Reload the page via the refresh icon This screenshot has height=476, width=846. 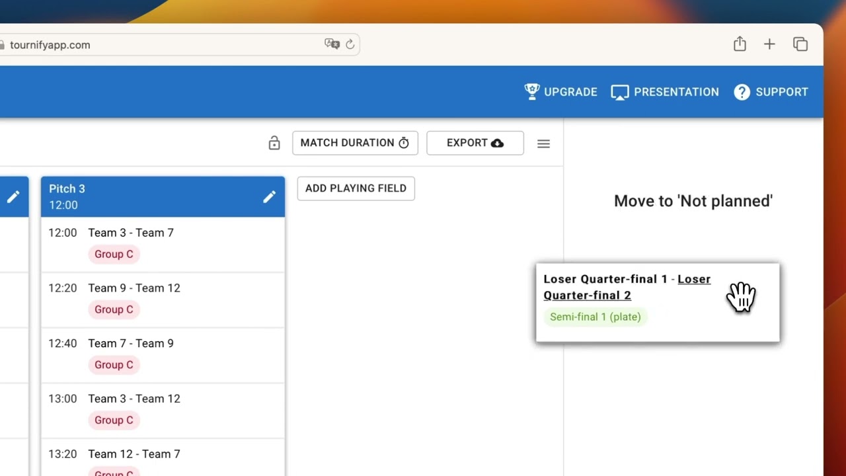click(x=350, y=44)
